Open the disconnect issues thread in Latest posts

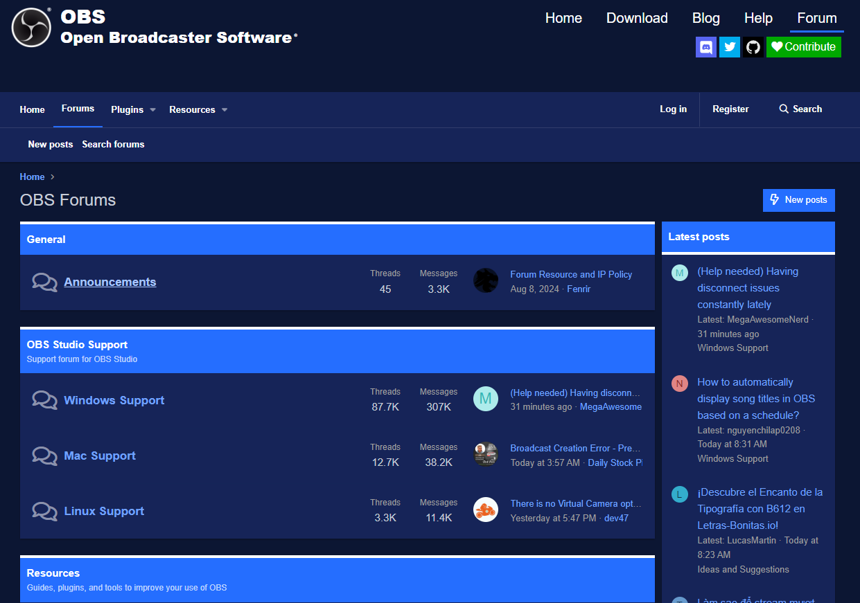[748, 288]
